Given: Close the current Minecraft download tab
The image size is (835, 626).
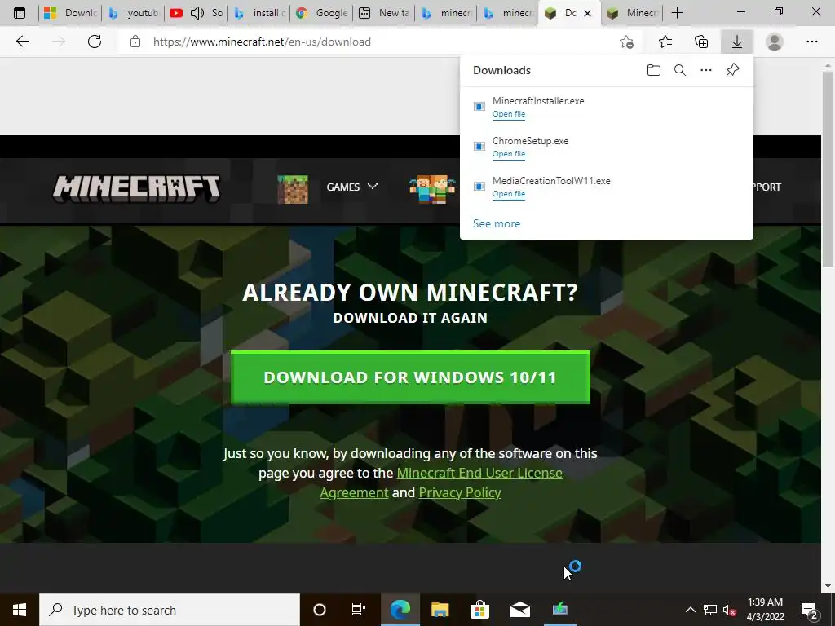Looking at the screenshot, I should point(587,13).
